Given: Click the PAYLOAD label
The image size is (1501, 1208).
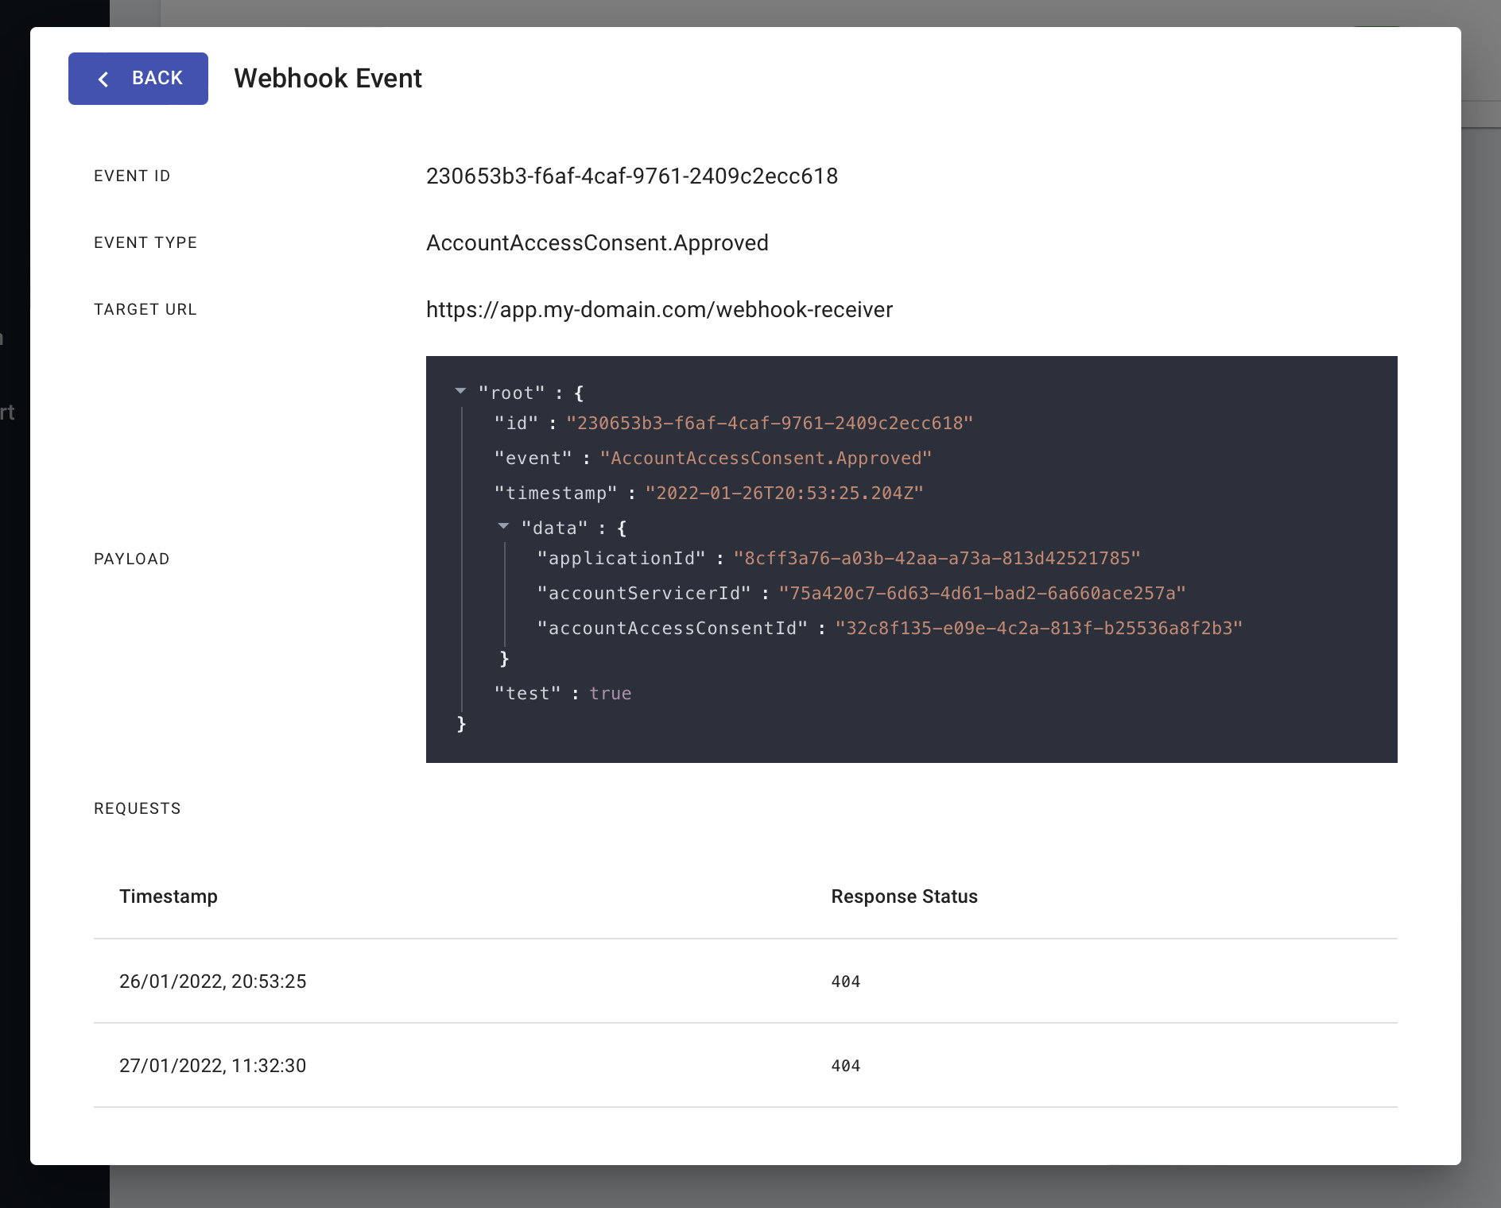Looking at the screenshot, I should 132,559.
